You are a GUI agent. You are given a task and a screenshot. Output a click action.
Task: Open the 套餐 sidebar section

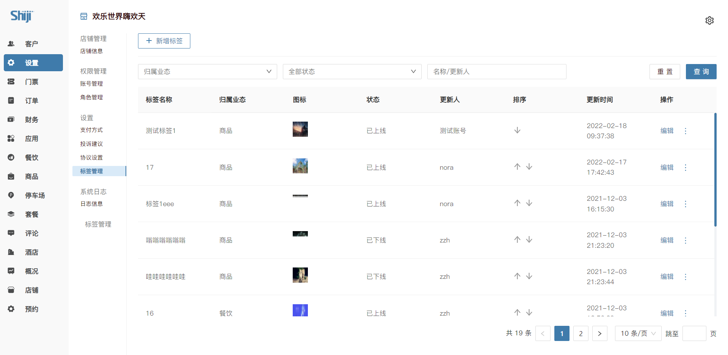[33, 214]
